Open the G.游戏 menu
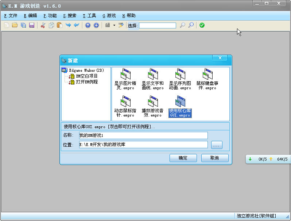Image resolution: width=291 pixels, height=221 pixels. (x=109, y=16)
